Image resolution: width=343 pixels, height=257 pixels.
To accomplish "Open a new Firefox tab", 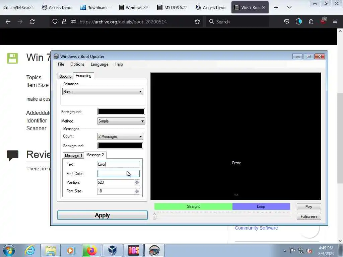I will pos(276,8).
